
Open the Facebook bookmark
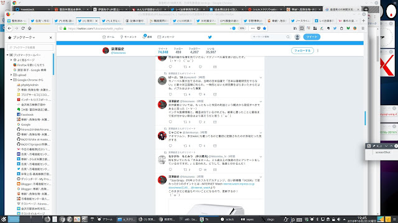coord(27,115)
